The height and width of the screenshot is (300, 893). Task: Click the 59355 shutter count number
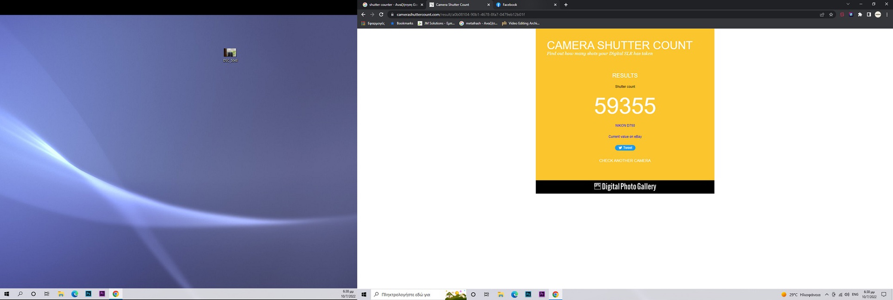(x=625, y=105)
